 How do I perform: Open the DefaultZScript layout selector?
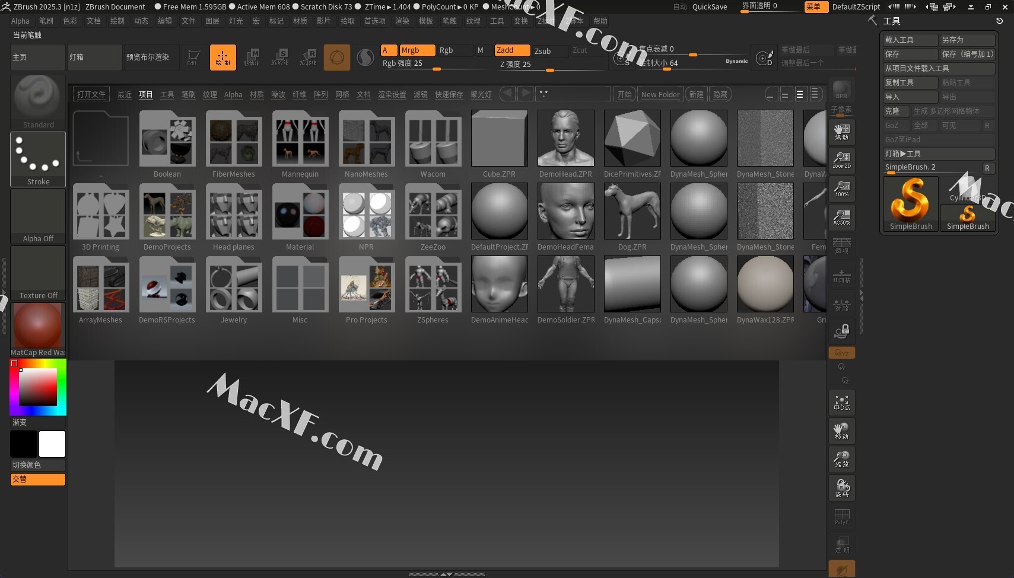pos(856,7)
